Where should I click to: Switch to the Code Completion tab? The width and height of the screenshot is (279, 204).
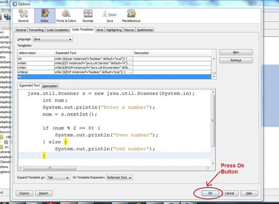(x=58, y=30)
